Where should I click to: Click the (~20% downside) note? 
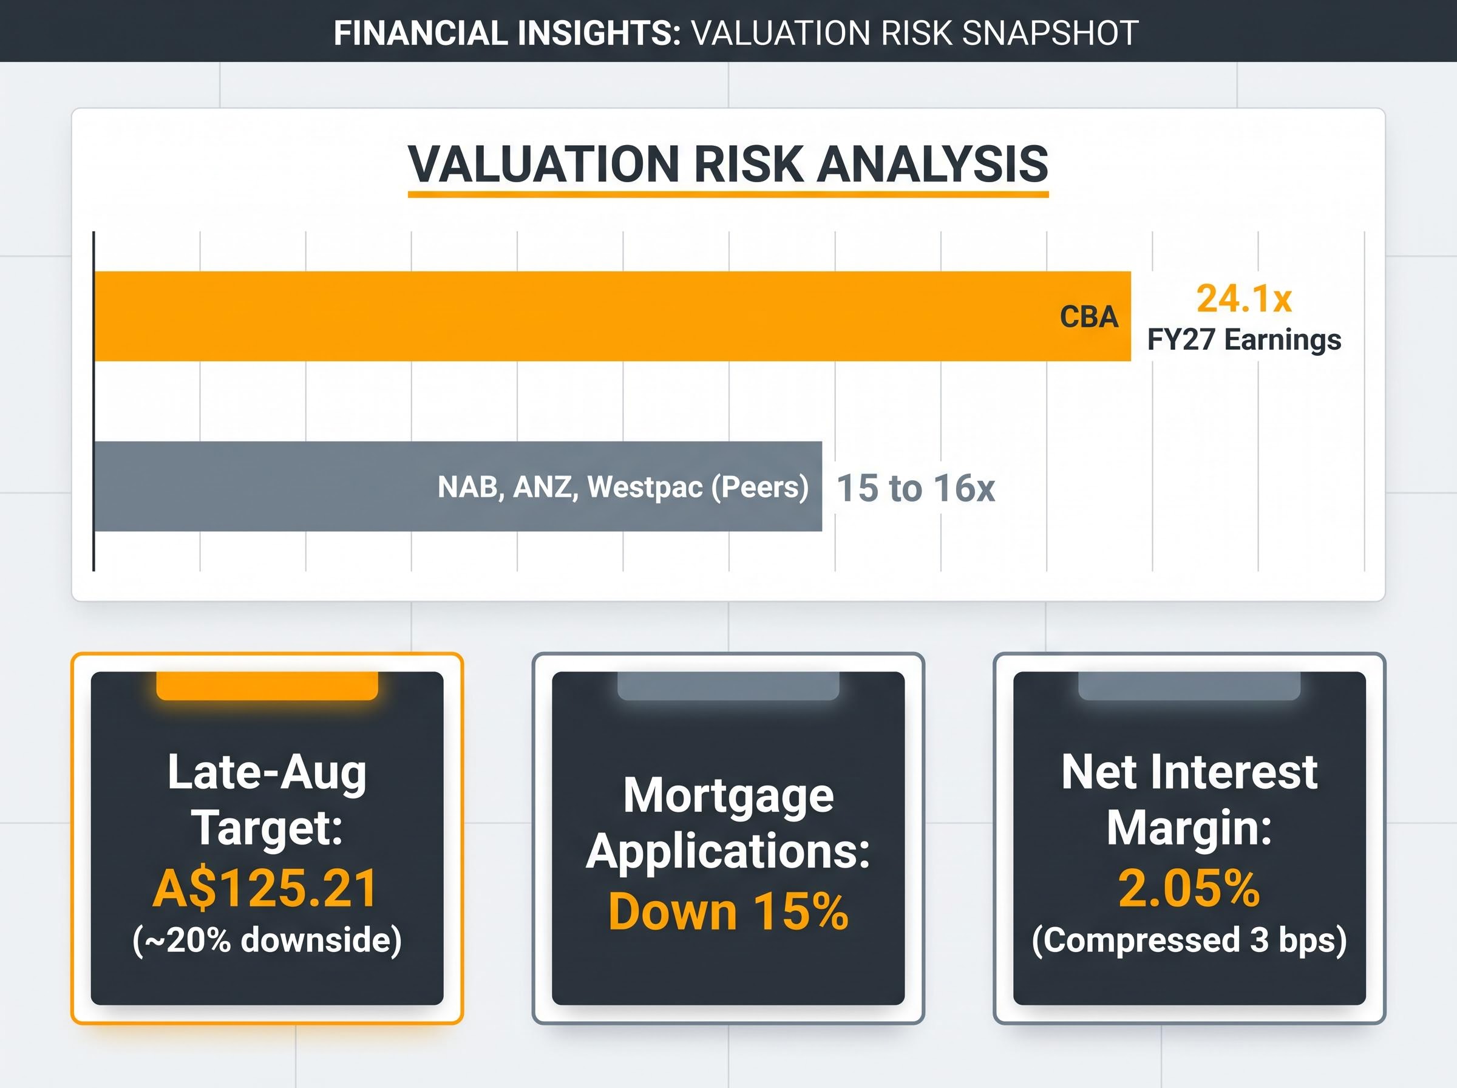click(x=267, y=940)
